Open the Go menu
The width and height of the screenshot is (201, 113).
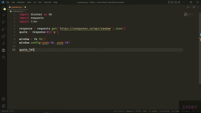(35, 2)
